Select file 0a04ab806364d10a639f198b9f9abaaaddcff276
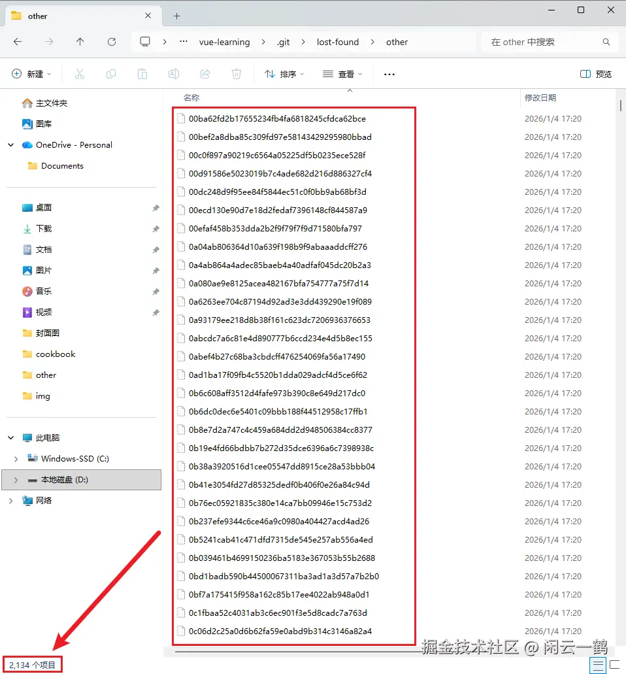The width and height of the screenshot is (626, 674). [x=278, y=246]
